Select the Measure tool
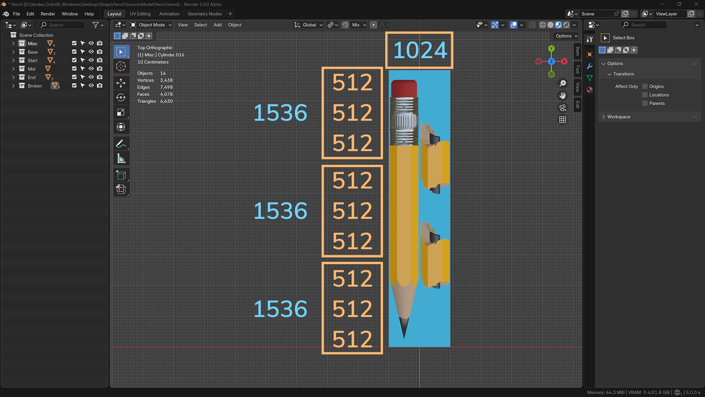Screen dimensions: 705x397 [121, 159]
